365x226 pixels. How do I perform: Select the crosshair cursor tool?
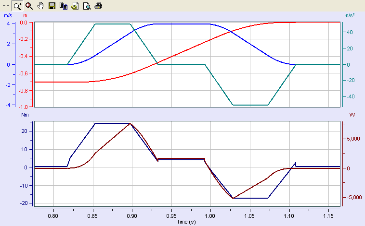[6, 6]
